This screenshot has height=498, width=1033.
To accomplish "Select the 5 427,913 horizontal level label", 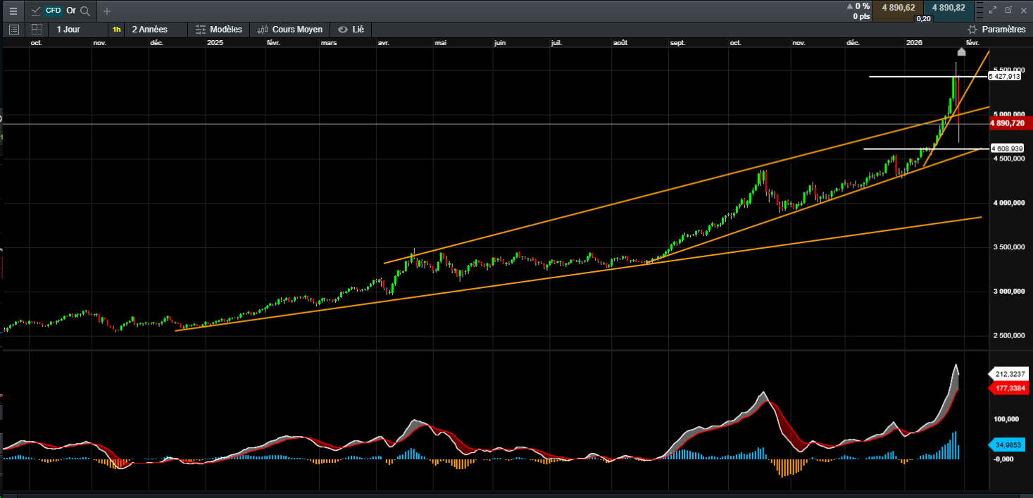I will [1004, 77].
